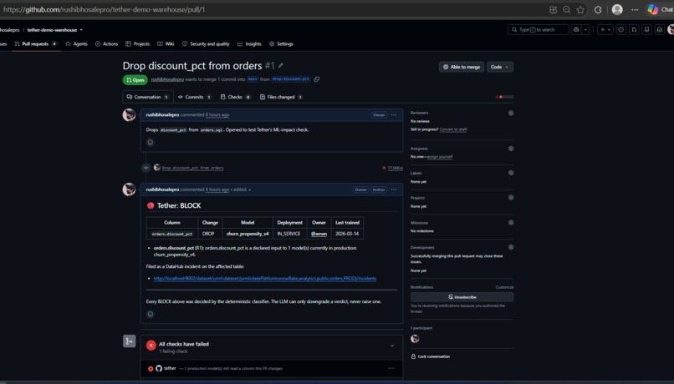Open the browser Settings and more menu
Screen dimensions: 674x384
click(x=635, y=9)
